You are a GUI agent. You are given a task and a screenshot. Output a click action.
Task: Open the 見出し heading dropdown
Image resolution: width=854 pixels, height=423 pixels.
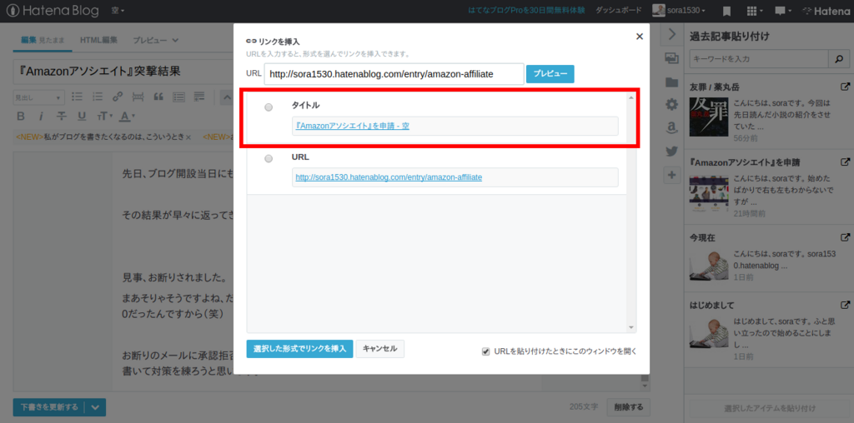click(x=38, y=98)
